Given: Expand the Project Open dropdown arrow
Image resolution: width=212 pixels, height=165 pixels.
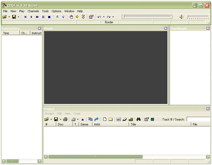Looking at the screenshot, I should [51, 119].
